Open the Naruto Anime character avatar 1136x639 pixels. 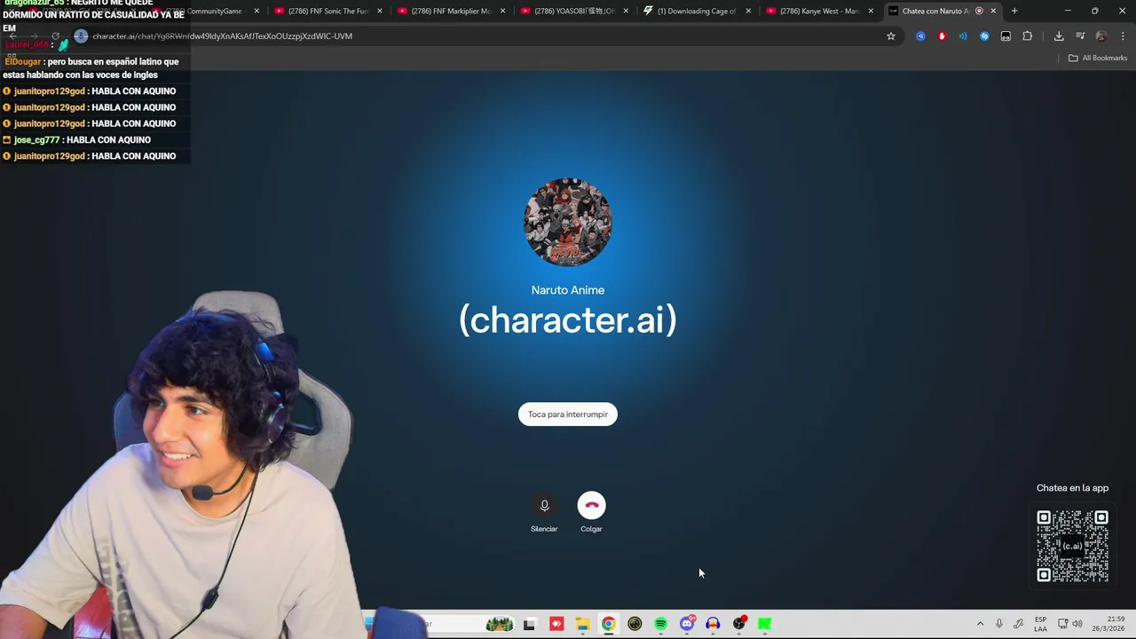pyautogui.click(x=568, y=222)
